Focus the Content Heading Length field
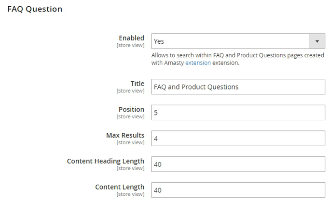The width and height of the screenshot is (330, 202). point(238,164)
